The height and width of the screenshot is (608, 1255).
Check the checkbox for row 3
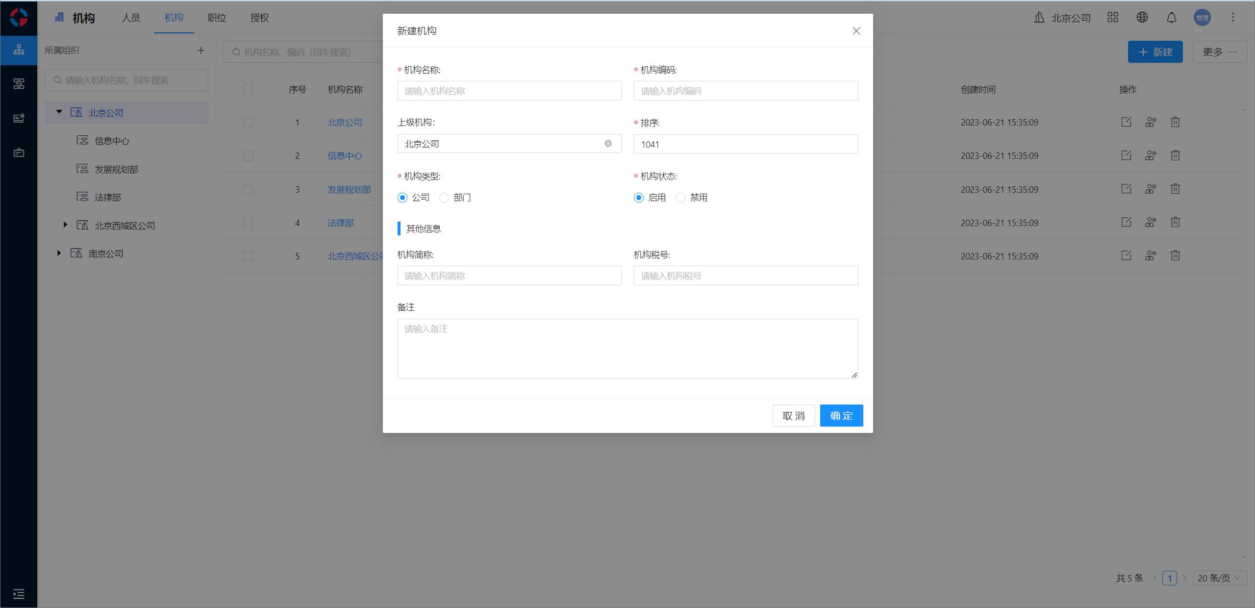[x=248, y=189]
